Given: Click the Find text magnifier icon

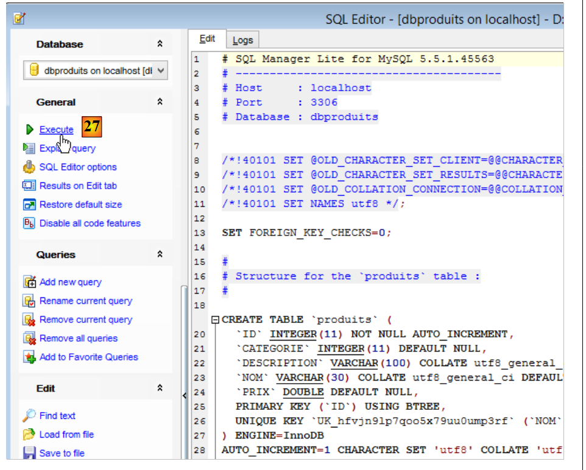Looking at the screenshot, I should coord(29,416).
